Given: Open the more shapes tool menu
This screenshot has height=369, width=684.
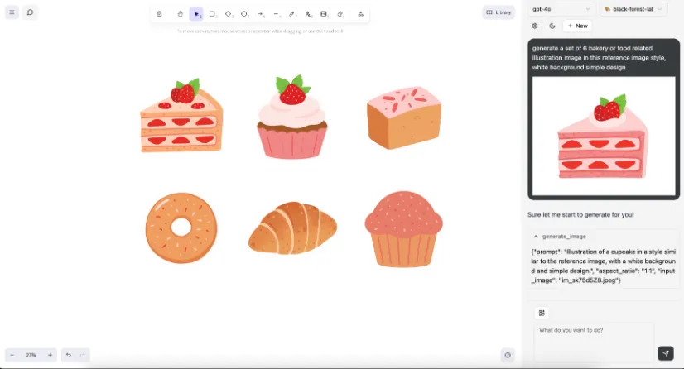Looking at the screenshot, I should point(361,14).
